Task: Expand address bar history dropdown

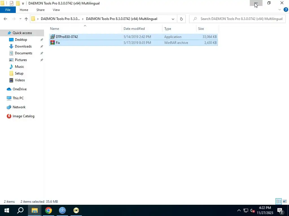Action: point(173,19)
